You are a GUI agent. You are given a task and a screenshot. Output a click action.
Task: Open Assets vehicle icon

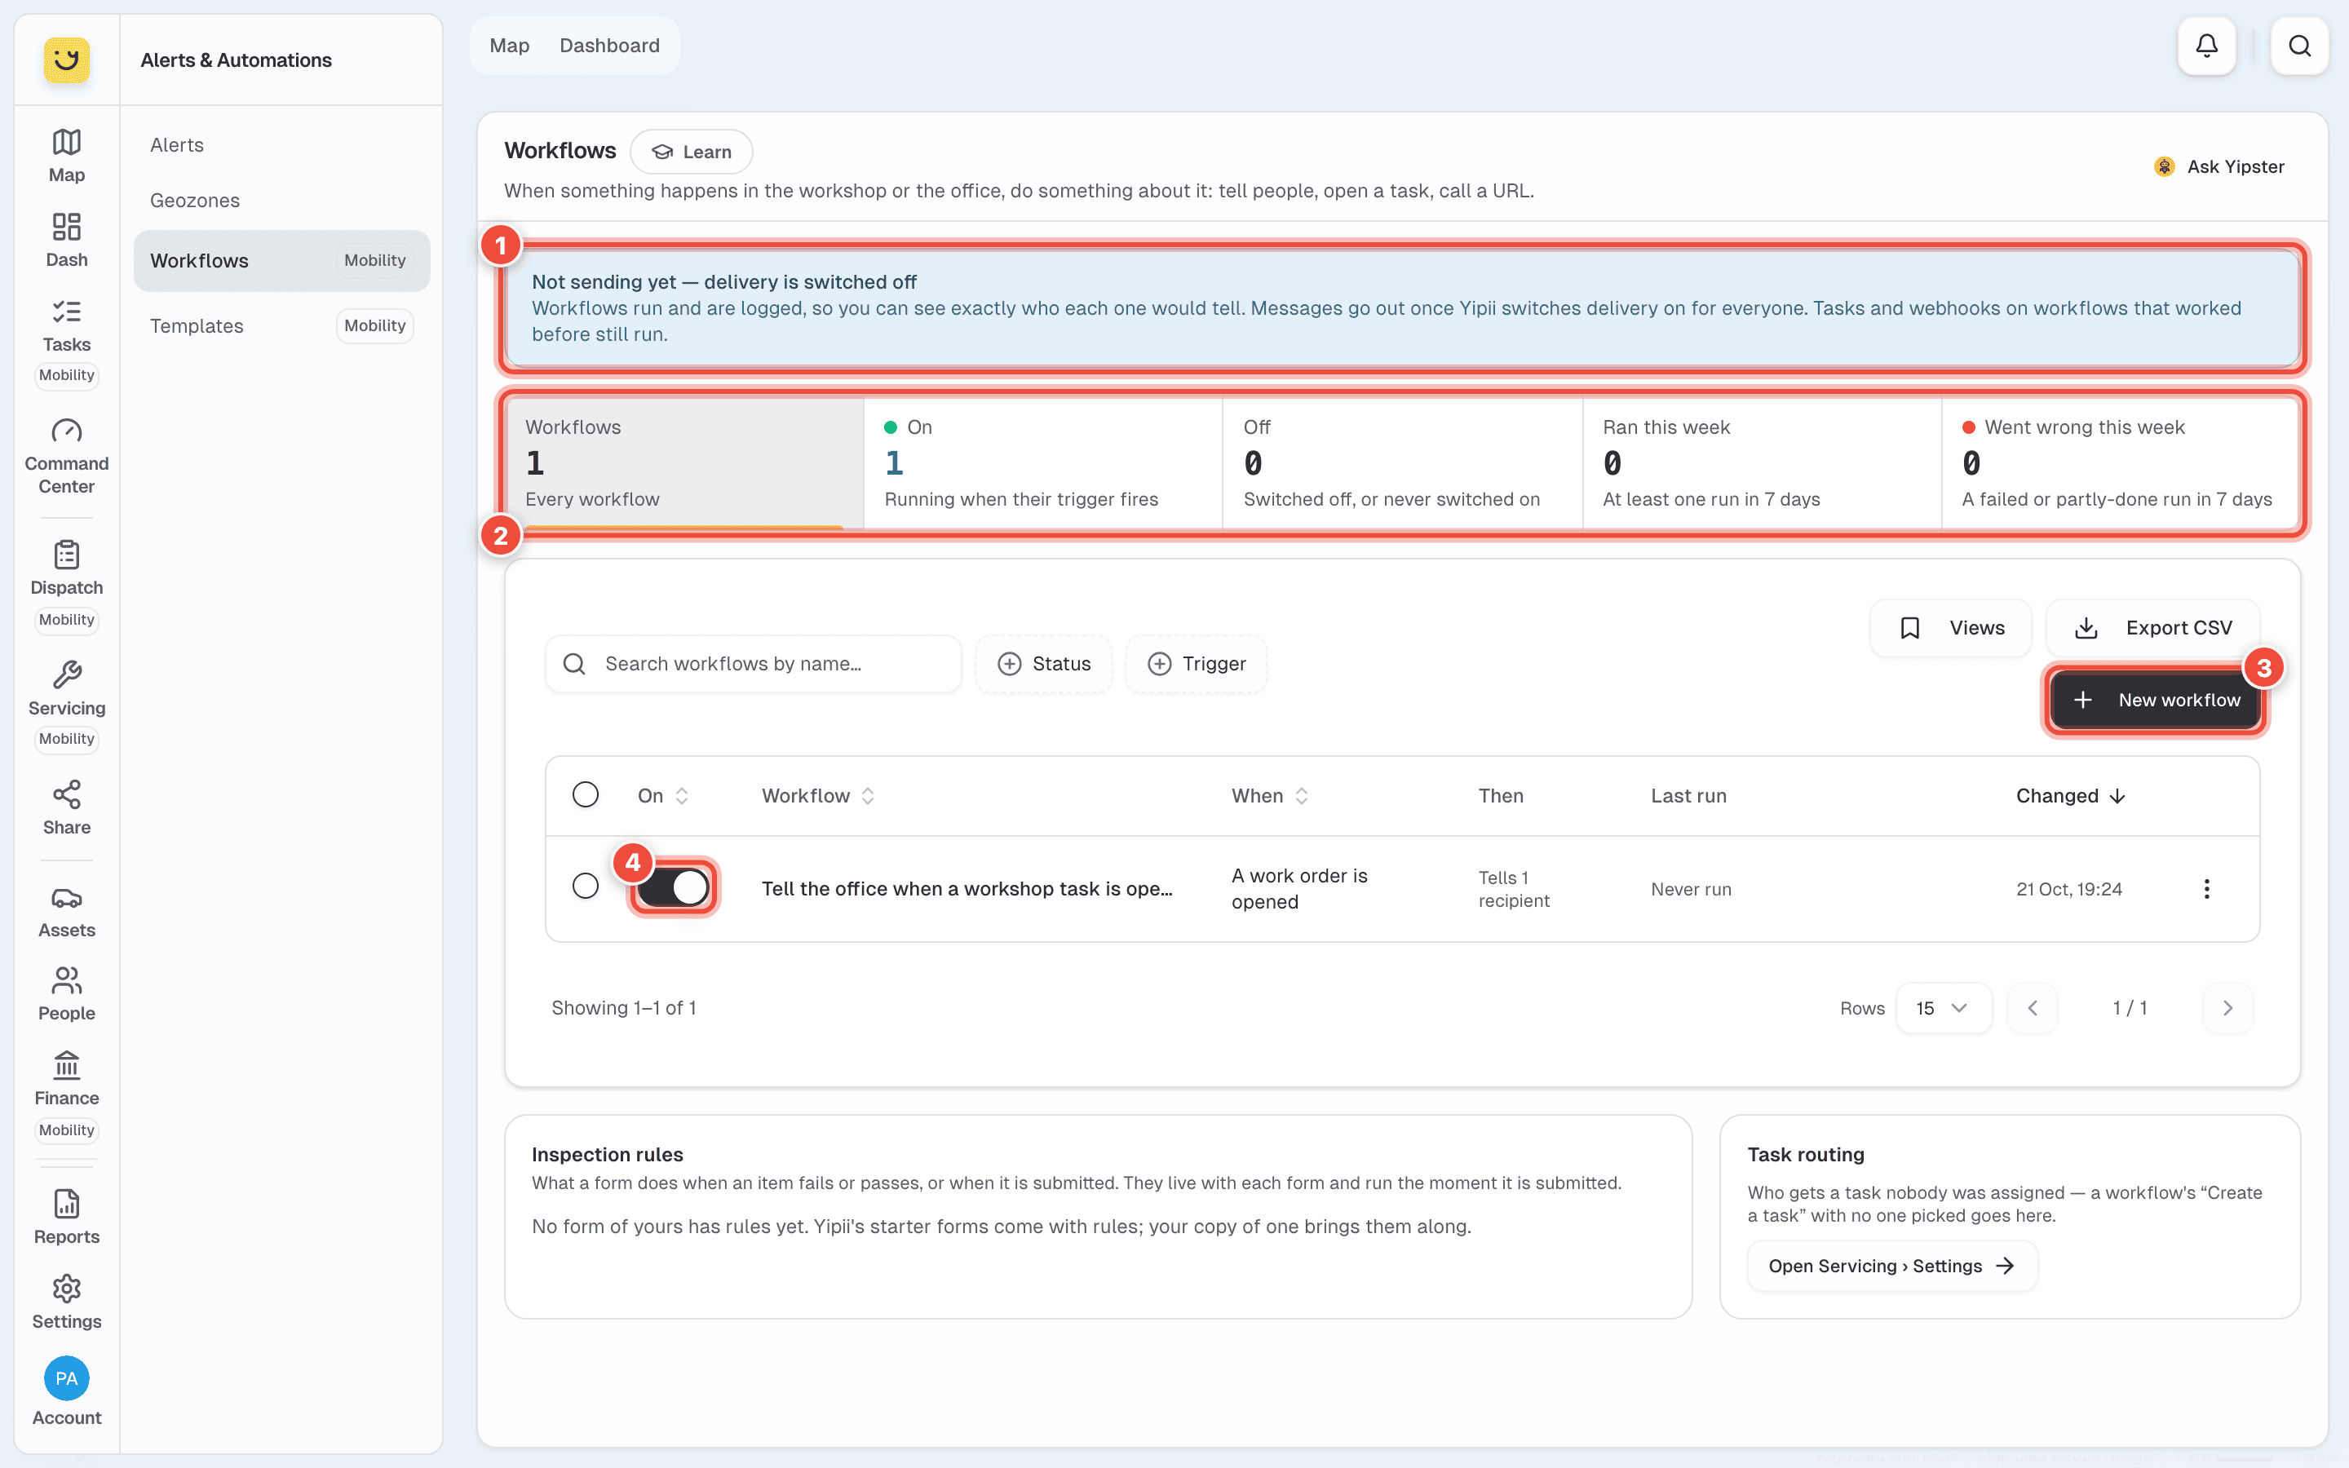click(x=66, y=913)
